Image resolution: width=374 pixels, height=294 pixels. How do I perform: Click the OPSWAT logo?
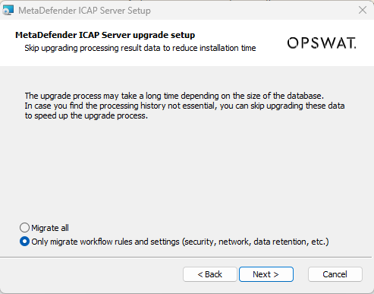tap(322, 43)
